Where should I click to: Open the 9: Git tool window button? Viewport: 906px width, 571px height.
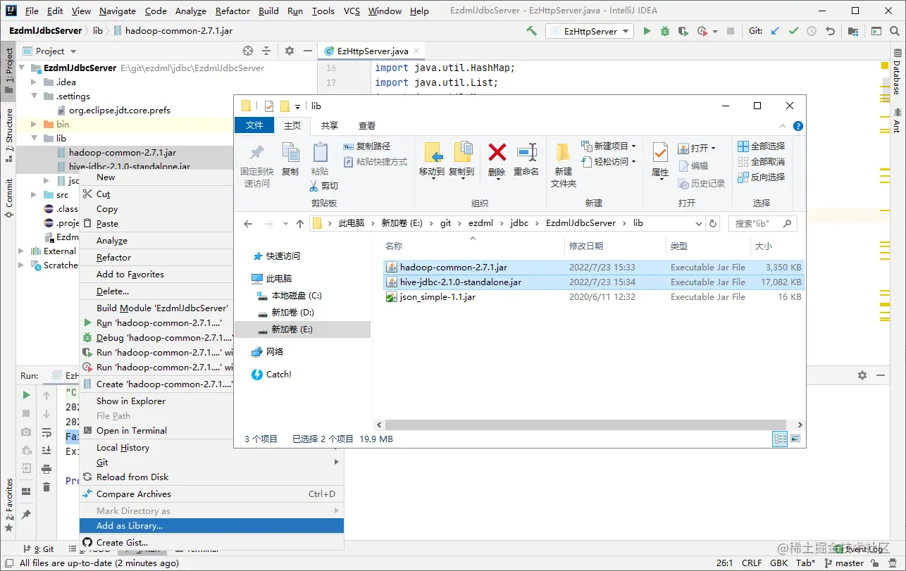(x=39, y=548)
